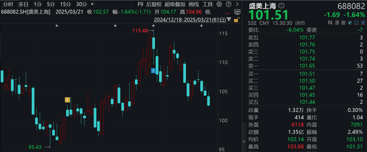Click the 委比 value -6.04%
The height and width of the screenshot is (152, 367).
295,30
